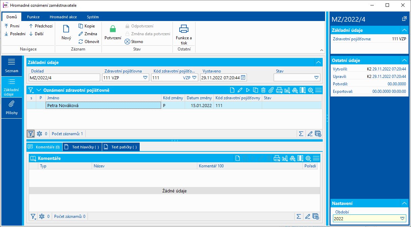Viewport: 411px width, 227px height.
Task: Click Storno in the Stav group
Action: click(134, 42)
